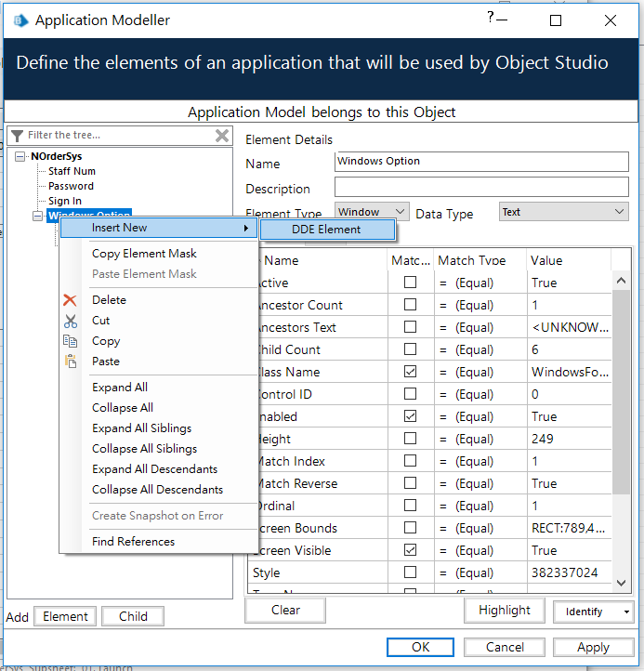
Task: Tick the Ancestor Count match checkbox
Action: 410,305
